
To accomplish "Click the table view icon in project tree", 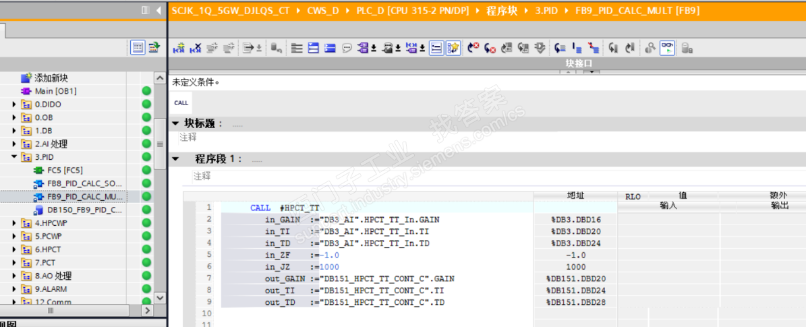I will 138,49.
